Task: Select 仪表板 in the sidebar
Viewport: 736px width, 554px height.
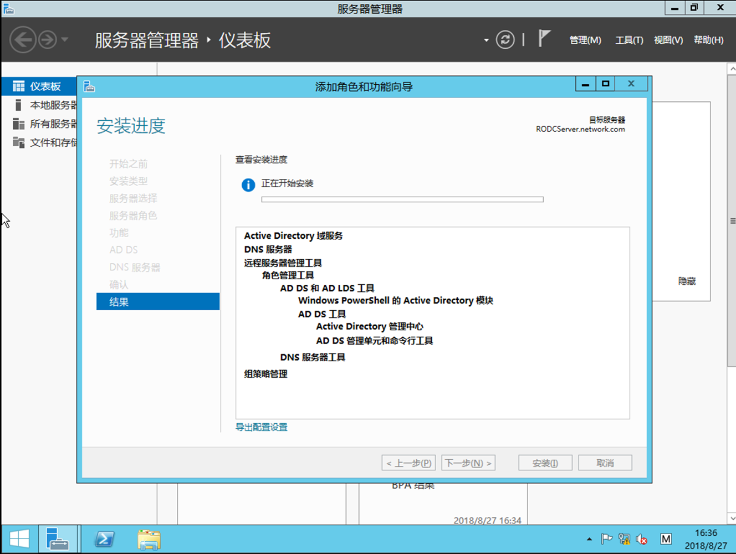Action: [39, 86]
